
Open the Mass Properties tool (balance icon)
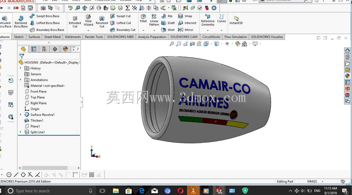85,8
